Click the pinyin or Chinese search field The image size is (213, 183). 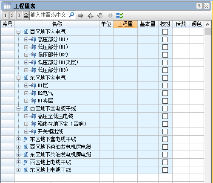point(49,15)
